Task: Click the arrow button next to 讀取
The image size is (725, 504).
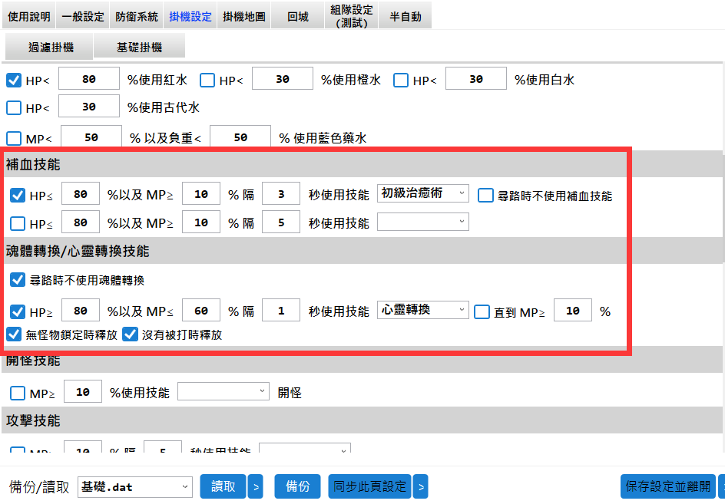Action: click(256, 486)
